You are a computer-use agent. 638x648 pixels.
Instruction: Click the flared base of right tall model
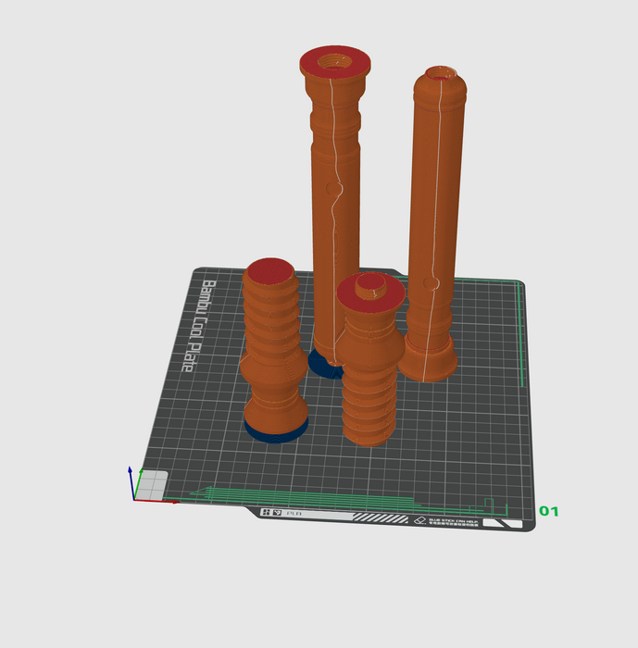tap(427, 359)
